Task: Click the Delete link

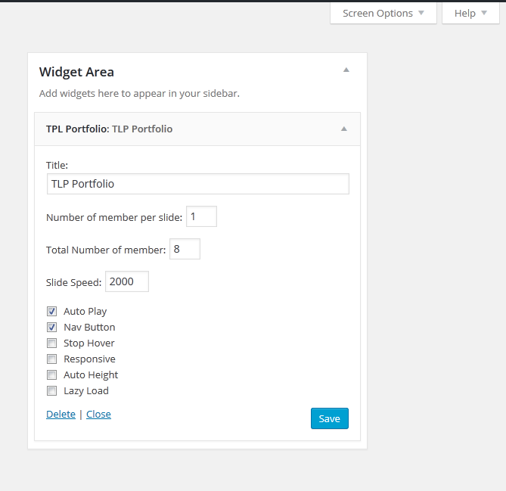Action: coord(61,414)
